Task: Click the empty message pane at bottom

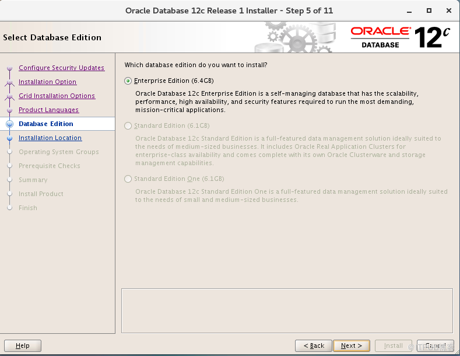Action: (x=287, y=310)
